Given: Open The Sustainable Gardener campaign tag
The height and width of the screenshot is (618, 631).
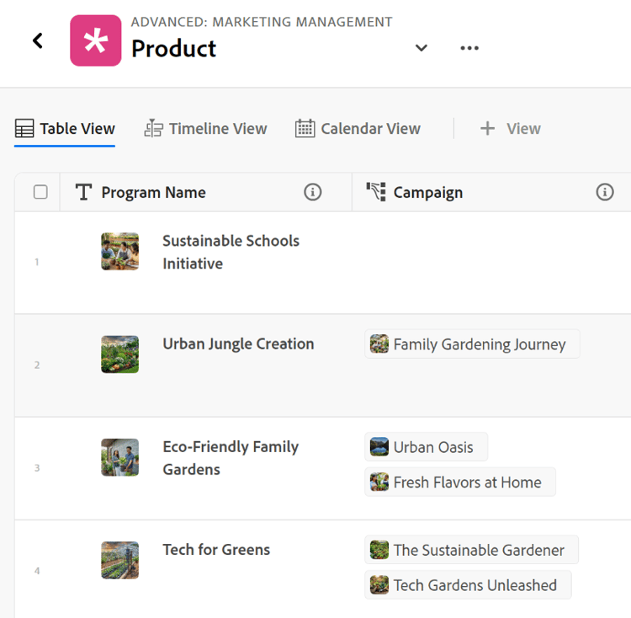Looking at the screenshot, I should coord(471,550).
